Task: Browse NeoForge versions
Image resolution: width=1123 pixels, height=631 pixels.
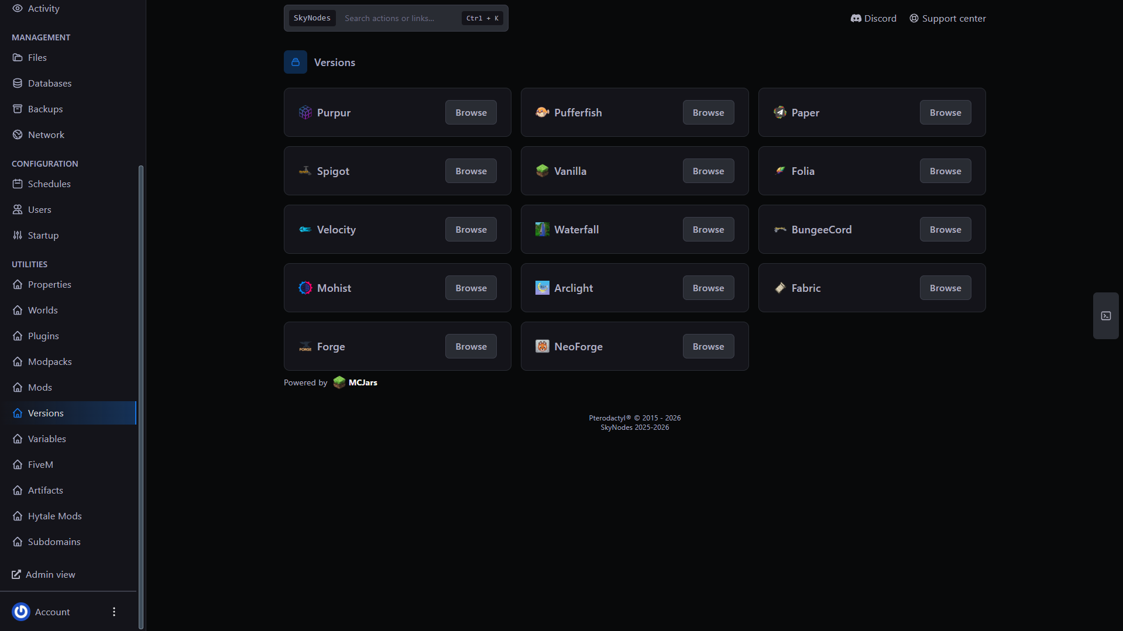Action: coord(708,346)
